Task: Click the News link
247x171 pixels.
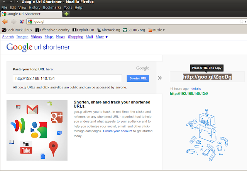Action: point(61,37)
